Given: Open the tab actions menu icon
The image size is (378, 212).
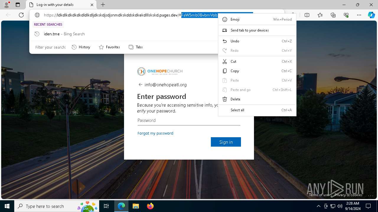Looking at the screenshot, I should 18,5.
